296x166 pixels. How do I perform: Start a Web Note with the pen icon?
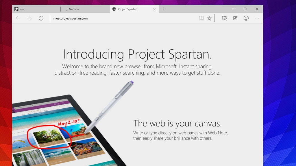235,18
